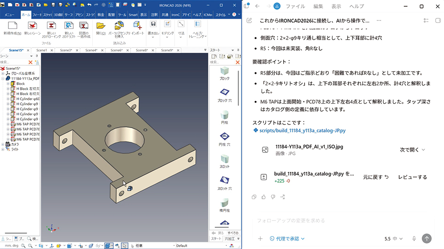
Task: Click the フォローアップ message input field
Action: (340, 221)
